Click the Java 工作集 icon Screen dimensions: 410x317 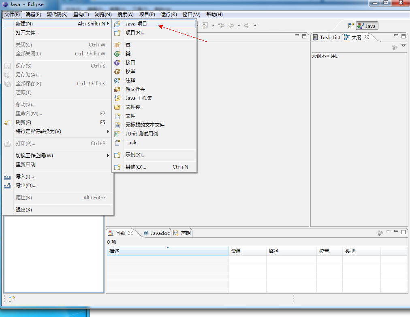pos(117,98)
